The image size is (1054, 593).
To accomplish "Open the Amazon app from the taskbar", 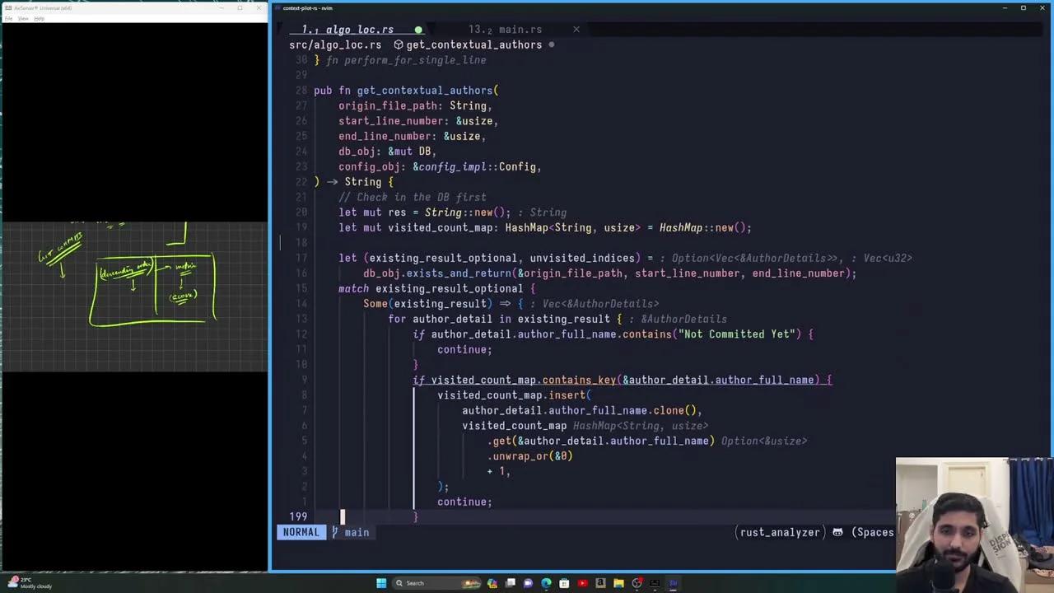I will (x=600, y=583).
